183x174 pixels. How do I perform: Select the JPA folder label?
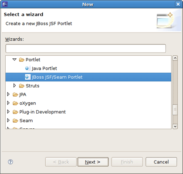[x=23, y=94]
